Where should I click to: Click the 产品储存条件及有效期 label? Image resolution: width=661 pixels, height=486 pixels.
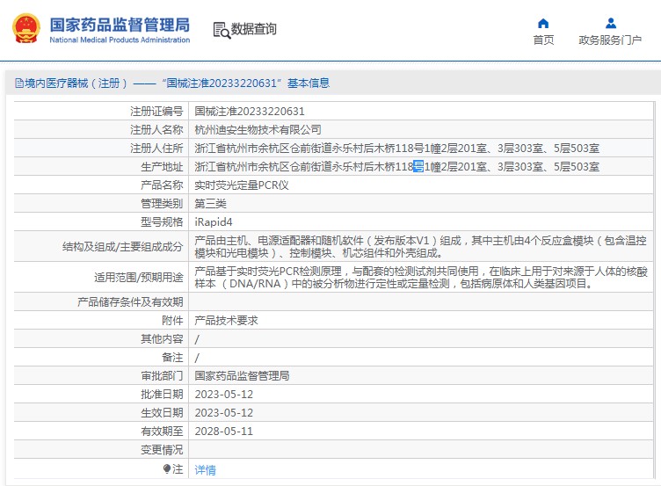click(x=130, y=302)
